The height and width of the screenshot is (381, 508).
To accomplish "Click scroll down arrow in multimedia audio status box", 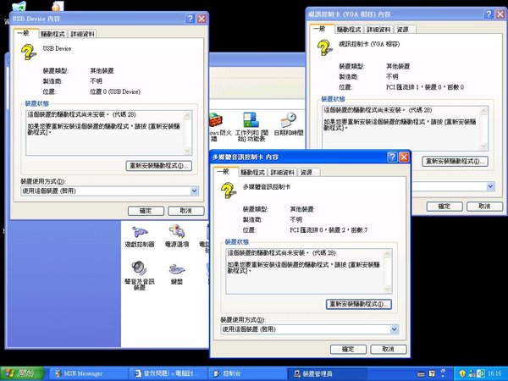I will [x=387, y=289].
